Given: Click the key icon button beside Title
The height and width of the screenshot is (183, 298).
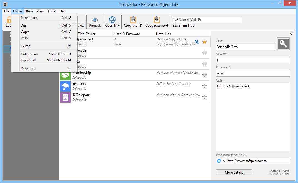Looking at the screenshot, I should tap(283, 44).
